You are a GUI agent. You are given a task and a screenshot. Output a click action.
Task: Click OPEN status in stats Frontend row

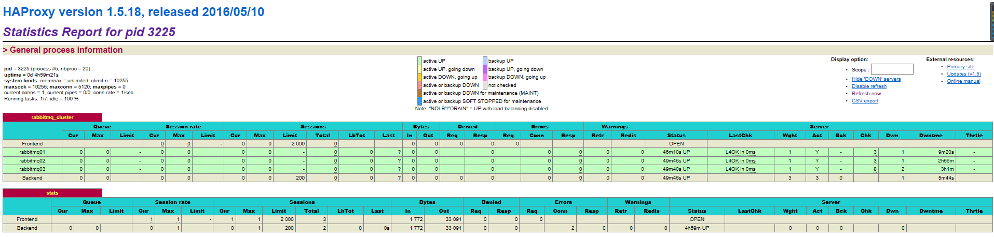(x=697, y=219)
